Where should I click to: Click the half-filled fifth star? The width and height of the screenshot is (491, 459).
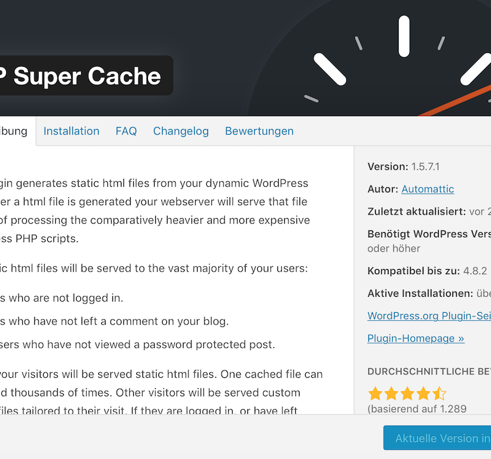coord(439,393)
